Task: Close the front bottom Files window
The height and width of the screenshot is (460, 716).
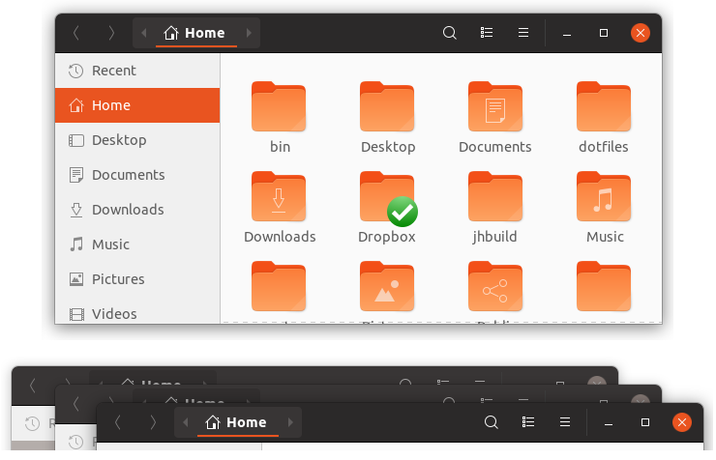Action: pyautogui.click(x=682, y=422)
